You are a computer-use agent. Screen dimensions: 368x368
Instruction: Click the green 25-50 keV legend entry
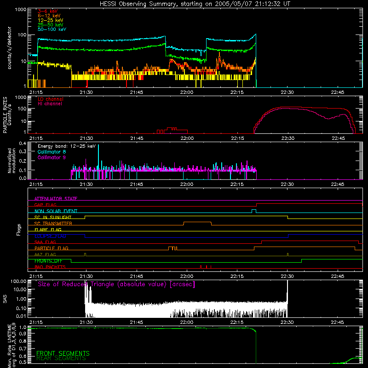(51, 25)
